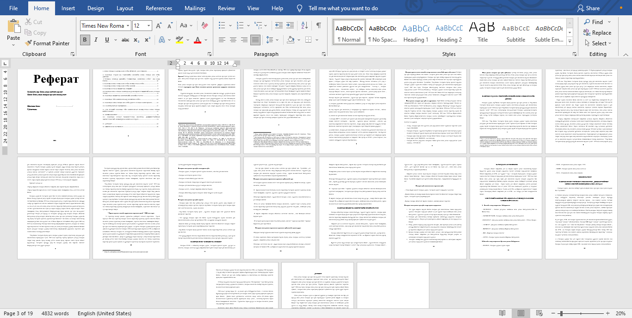The image size is (632, 318).
Task: Click the 20% zoom level indicator
Action: pos(620,313)
